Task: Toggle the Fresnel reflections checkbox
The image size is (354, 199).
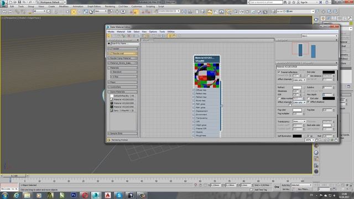Action: pos(279,72)
